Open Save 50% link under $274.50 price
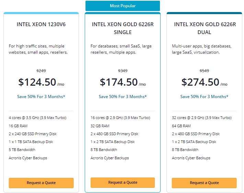 [204, 97]
